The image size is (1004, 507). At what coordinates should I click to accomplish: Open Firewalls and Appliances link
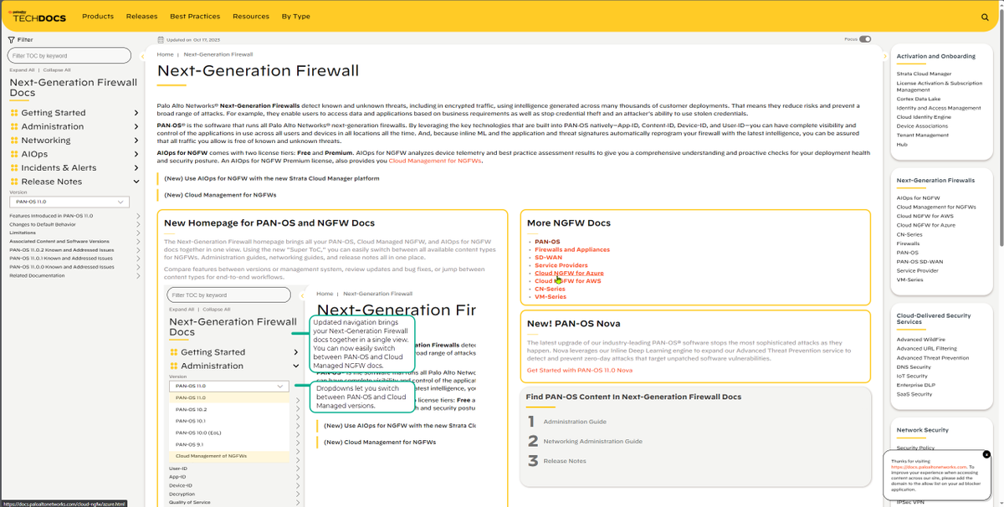click(x=572, y=249)
